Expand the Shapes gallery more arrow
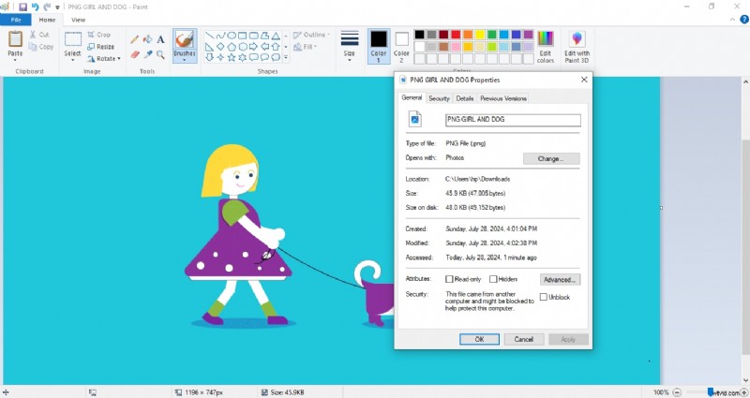 click(286, 57)
